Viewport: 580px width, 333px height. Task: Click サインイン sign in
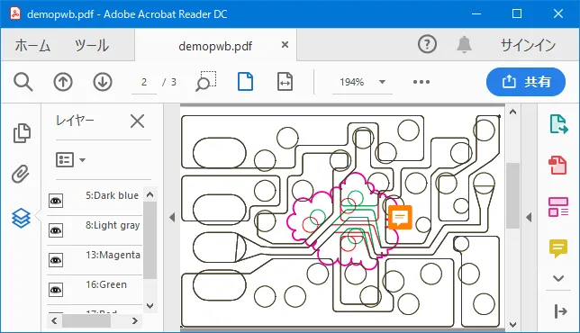(x=528, y=45)
